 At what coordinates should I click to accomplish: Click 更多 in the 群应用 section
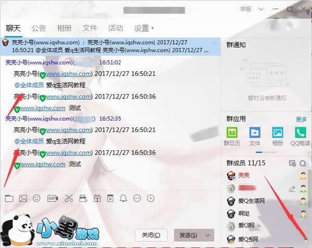click(x=301, y=120)
